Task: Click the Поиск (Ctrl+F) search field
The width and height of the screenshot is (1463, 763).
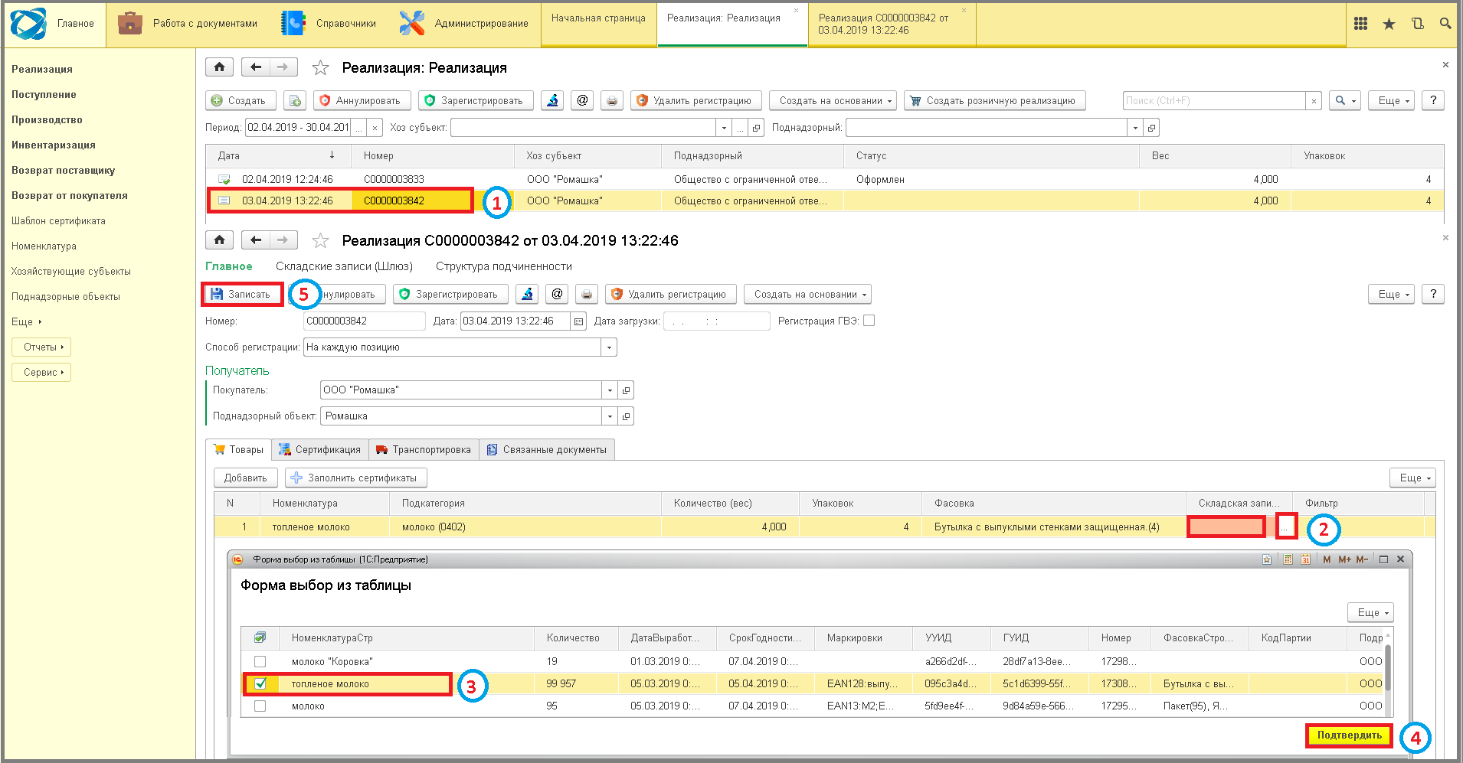Action: 1214,100
